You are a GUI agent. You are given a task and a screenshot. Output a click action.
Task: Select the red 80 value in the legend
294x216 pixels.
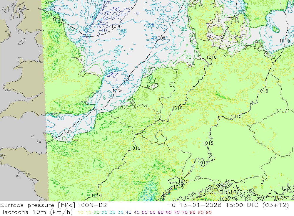click(x=193, y=212)
